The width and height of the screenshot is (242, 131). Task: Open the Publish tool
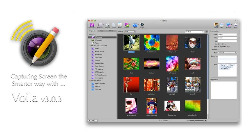229,25
